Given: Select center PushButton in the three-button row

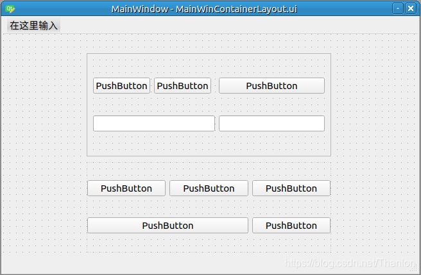Looking at the screenshot, I should pos(209,188).
